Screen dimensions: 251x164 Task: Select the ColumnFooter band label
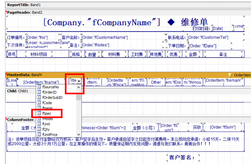21,120
